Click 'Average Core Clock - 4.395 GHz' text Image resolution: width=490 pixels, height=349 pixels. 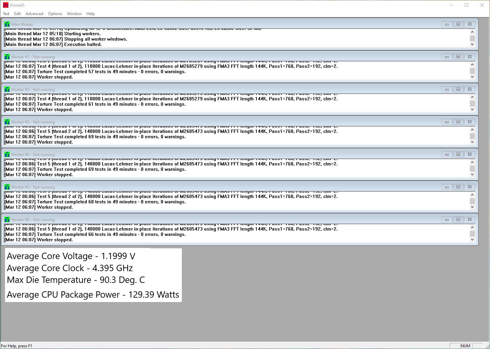coord(70,268)
